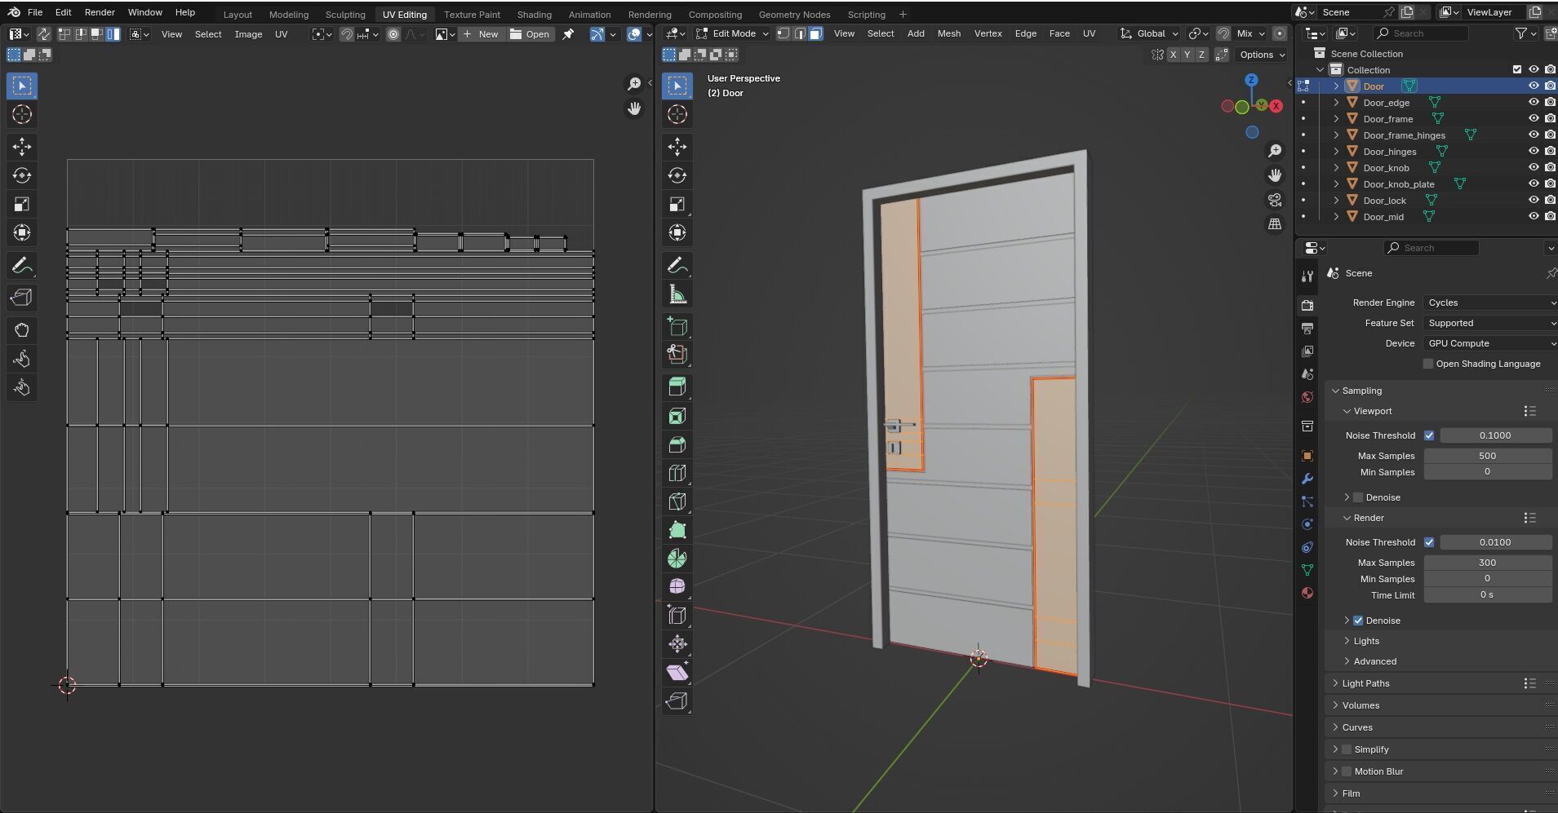Open the Material properties tab
Screen dimensions: 1558x813
[x=1307, y=593]
